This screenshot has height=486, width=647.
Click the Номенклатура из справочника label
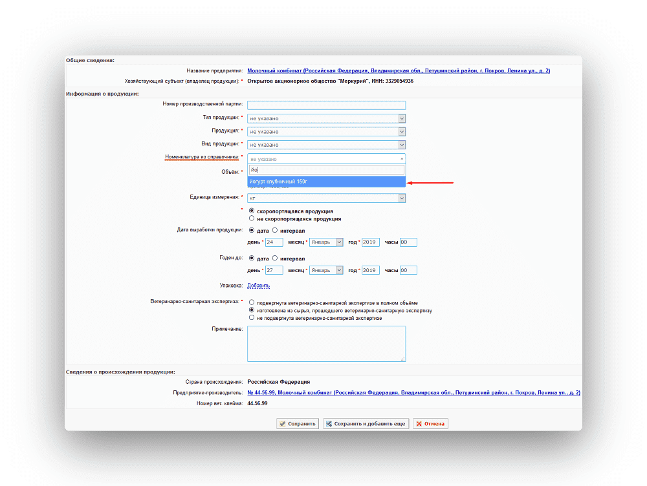coord(202,156)
